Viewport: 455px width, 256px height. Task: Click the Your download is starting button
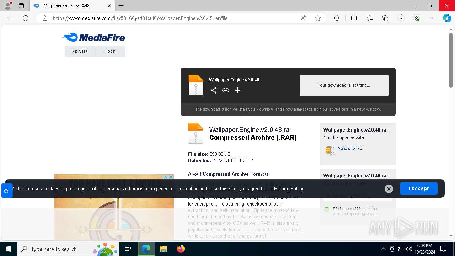[344, 85]
